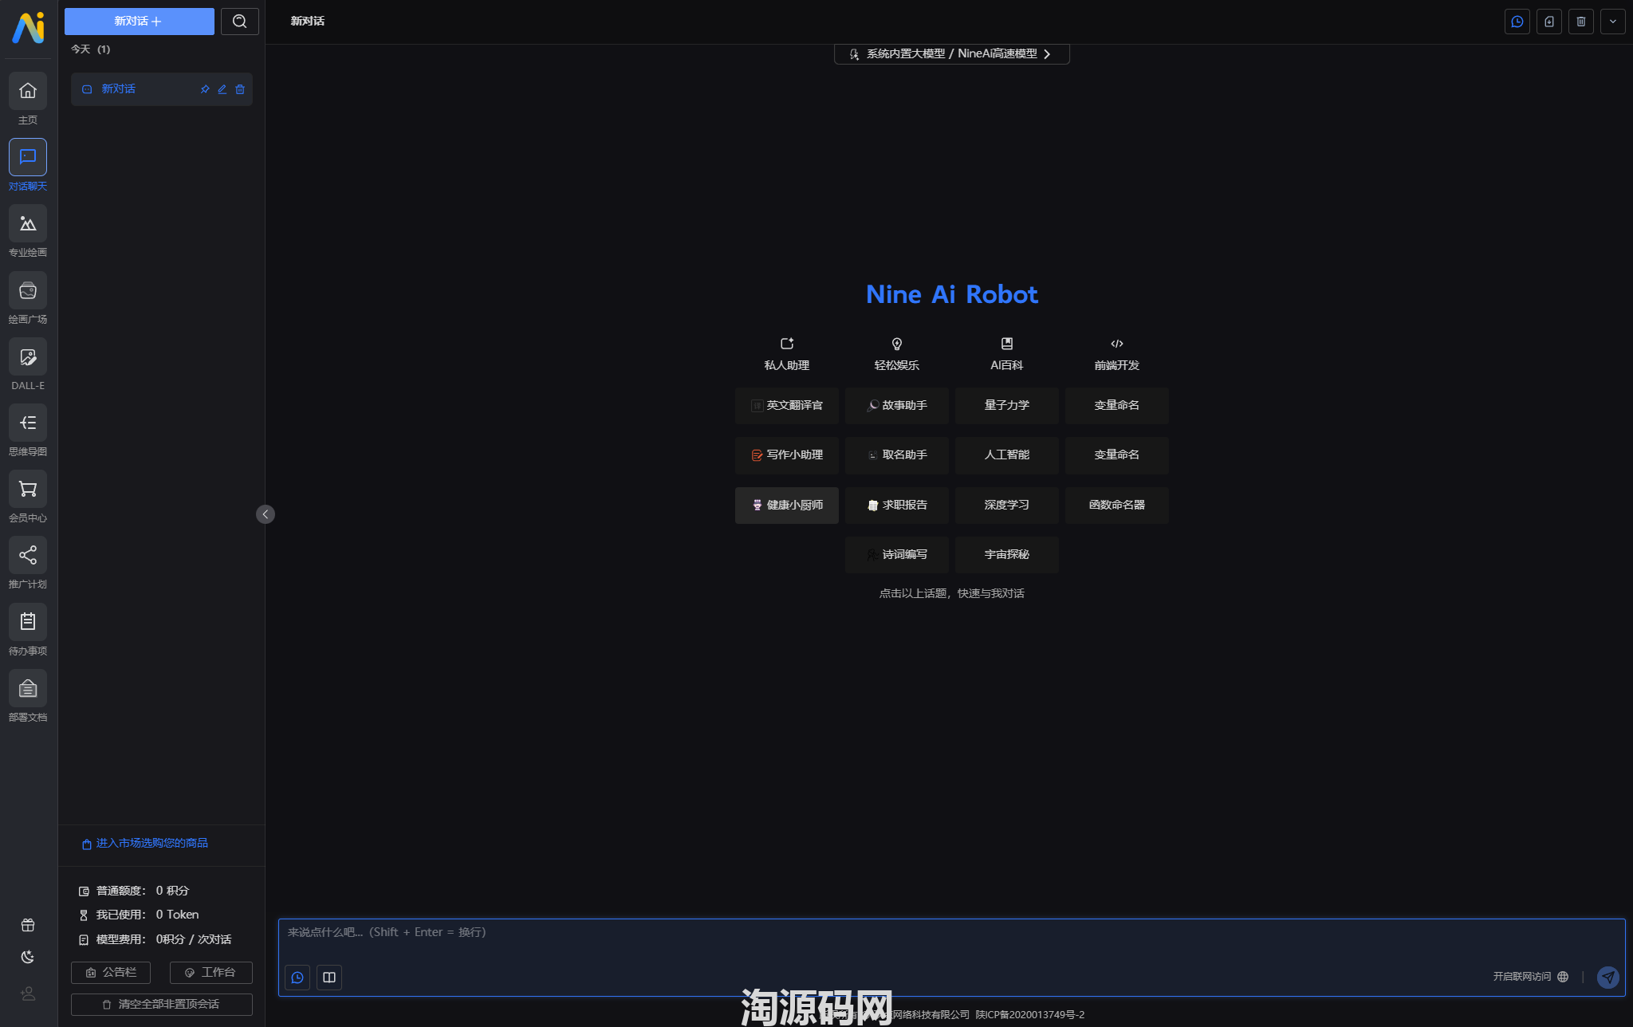Click the gift icon in sidebar bottom
This screenshot has height=1027, width=1633.
click(x=28, y=925)
